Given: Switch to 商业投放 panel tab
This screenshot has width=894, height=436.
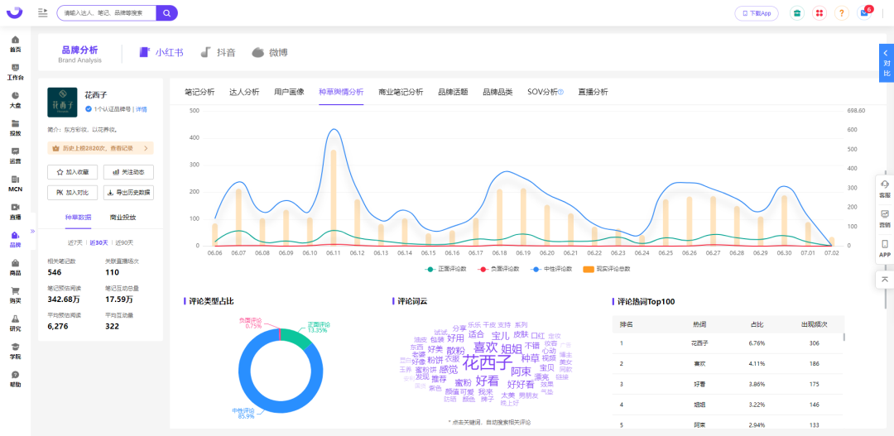Looking at the screenshot, I should pos(123,217).
